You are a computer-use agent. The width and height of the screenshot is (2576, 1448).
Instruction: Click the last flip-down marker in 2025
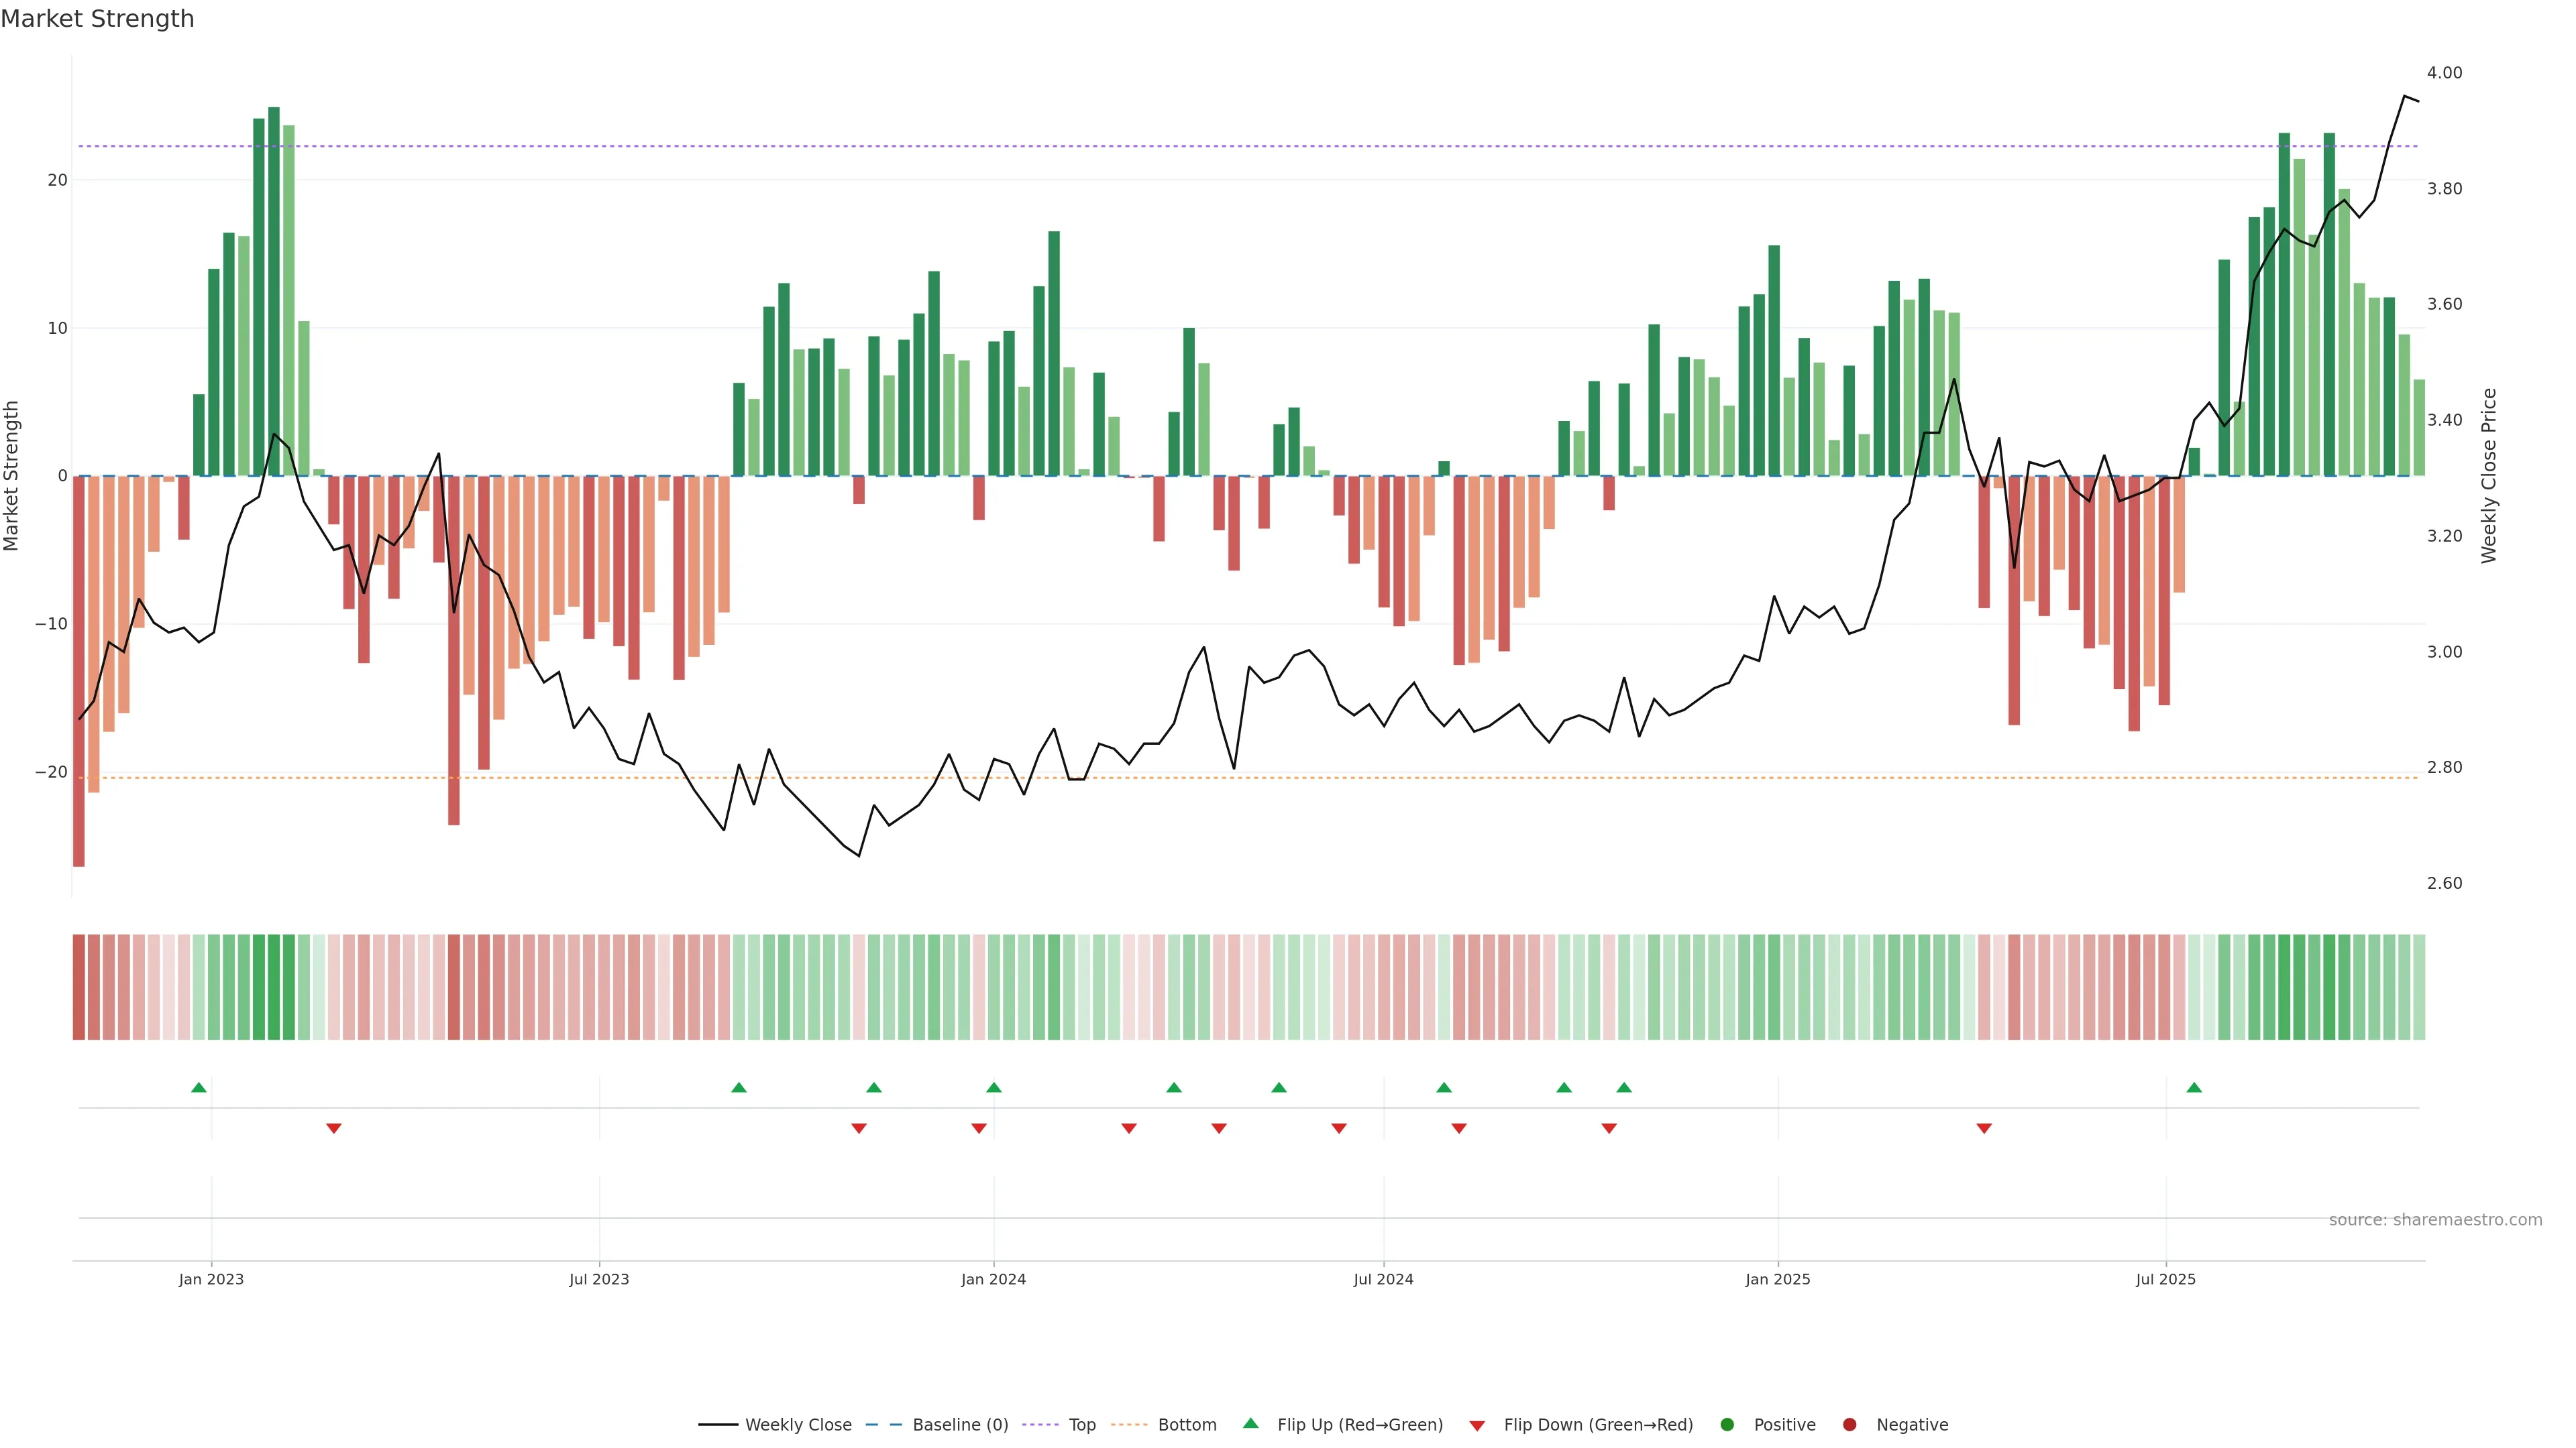1984,1128
